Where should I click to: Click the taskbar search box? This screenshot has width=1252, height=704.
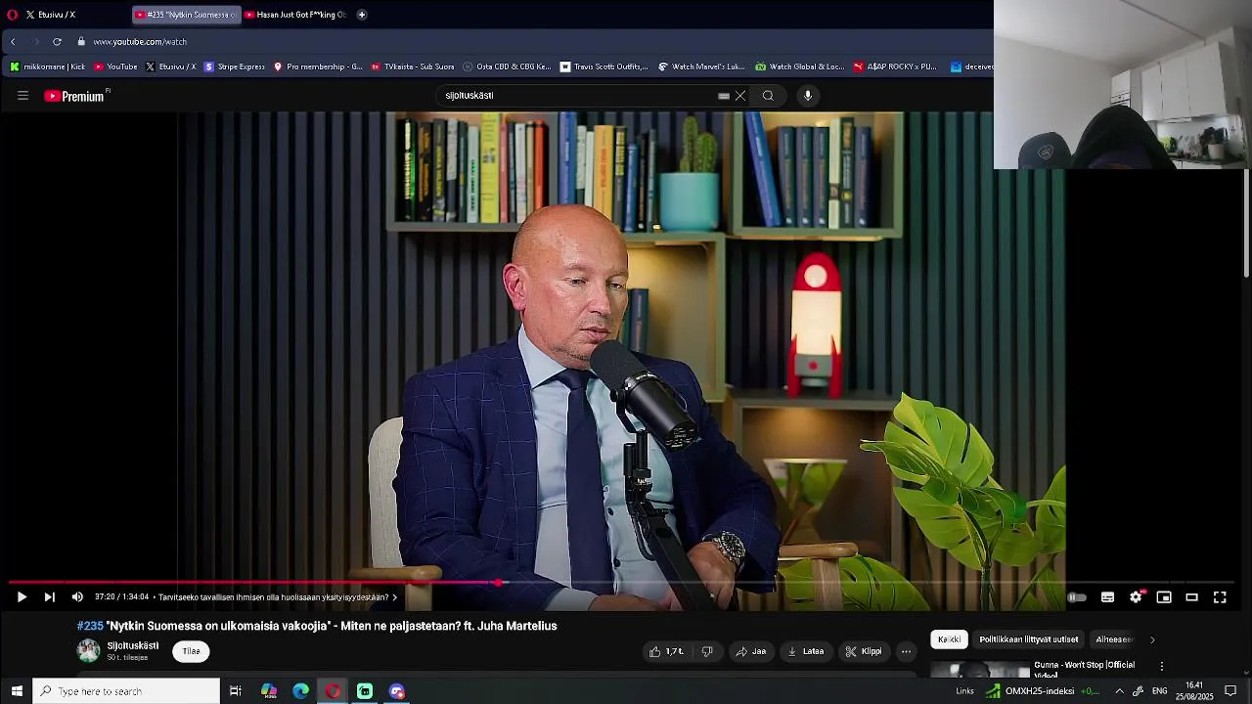tap(126, 691)
